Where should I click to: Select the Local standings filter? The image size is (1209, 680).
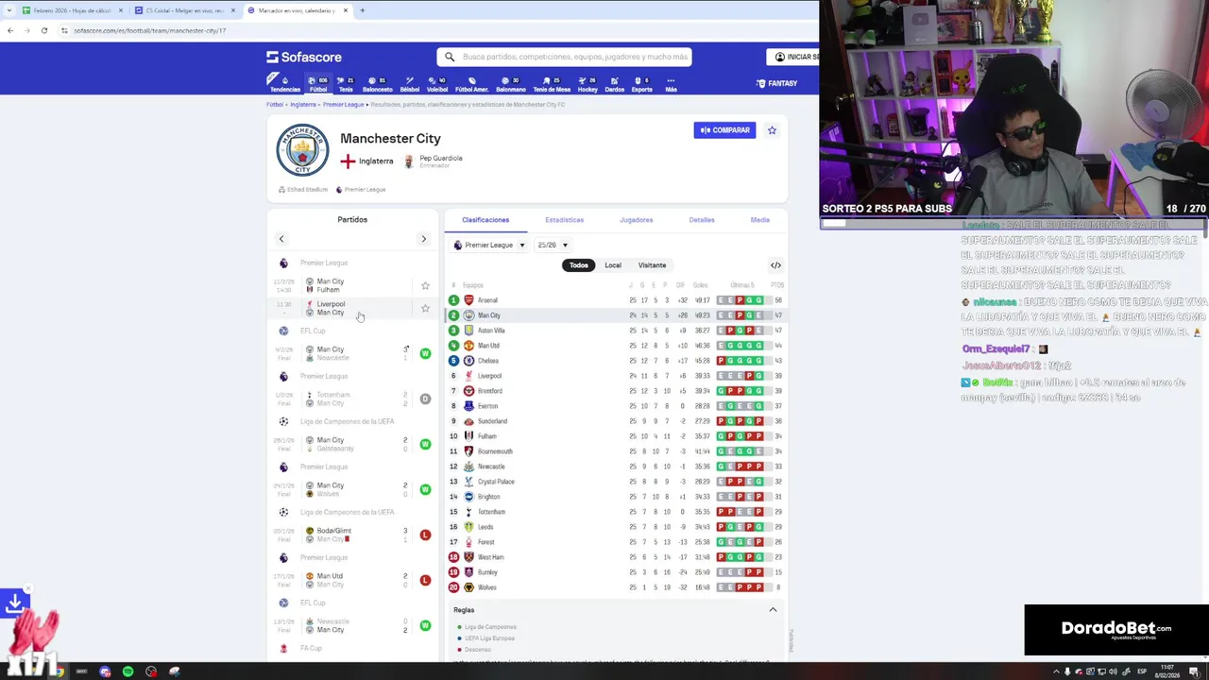click(613, 265)
